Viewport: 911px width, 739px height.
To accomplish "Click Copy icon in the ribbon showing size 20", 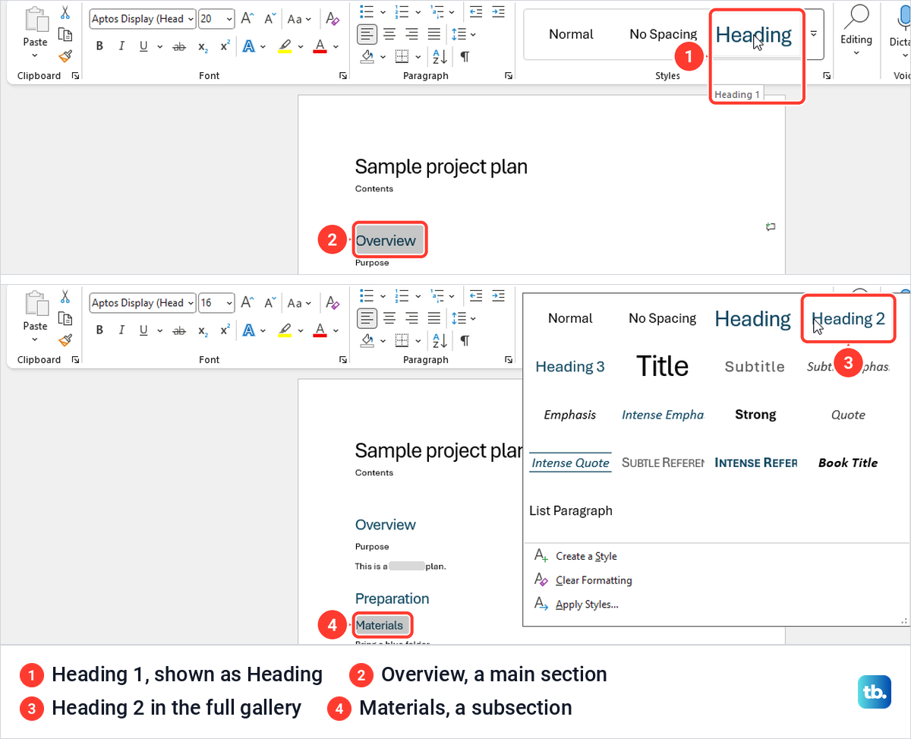I will click(x=65, y=34).
